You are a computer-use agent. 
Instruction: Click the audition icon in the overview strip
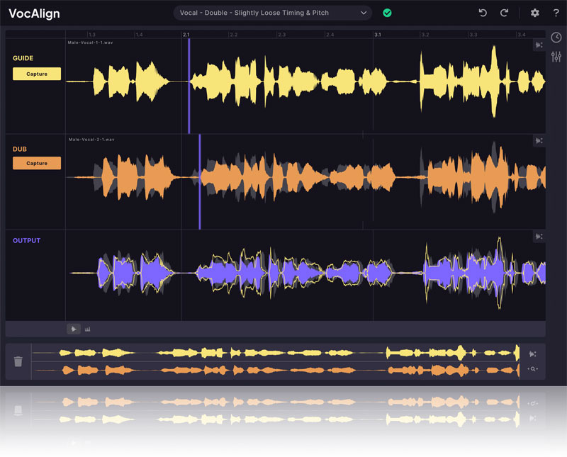coord(533,354)
